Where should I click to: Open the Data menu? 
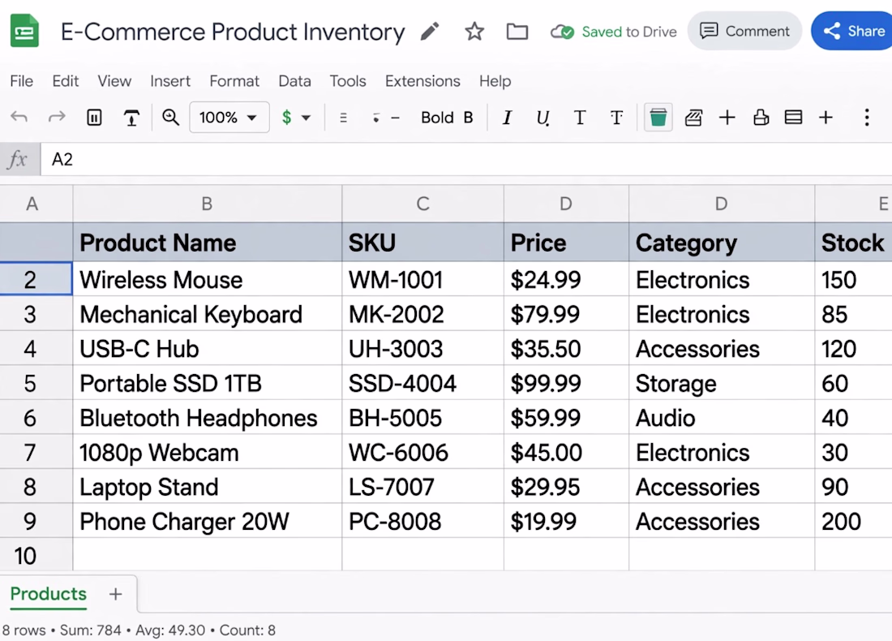tap(294, 81)
